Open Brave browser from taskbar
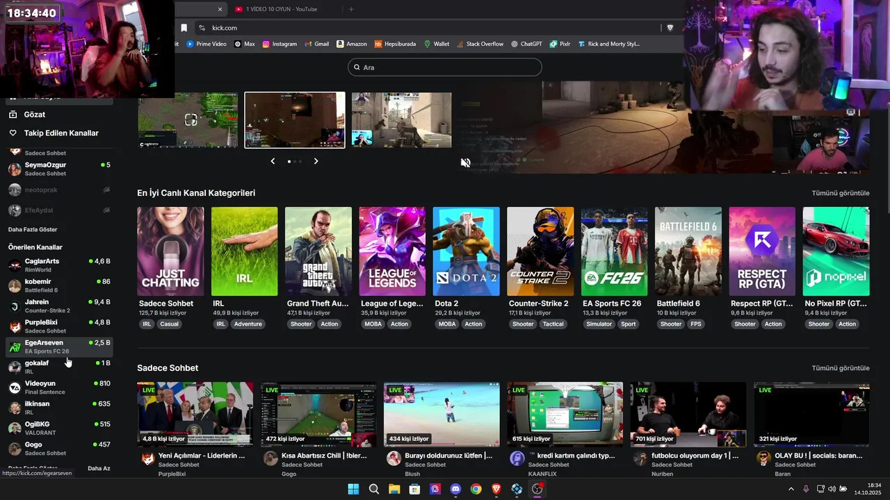Screen dimensions: 890x500 [496, 489]
